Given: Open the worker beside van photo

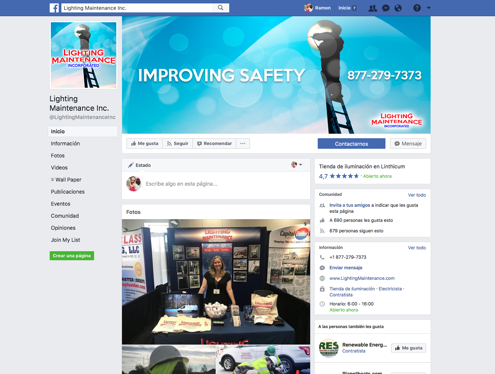Looking at the screenshot, I should [263, 360].
